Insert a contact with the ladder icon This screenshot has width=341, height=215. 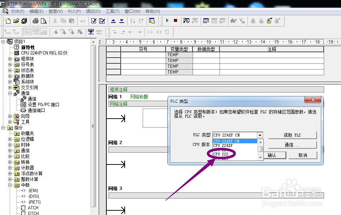(150, 32)
